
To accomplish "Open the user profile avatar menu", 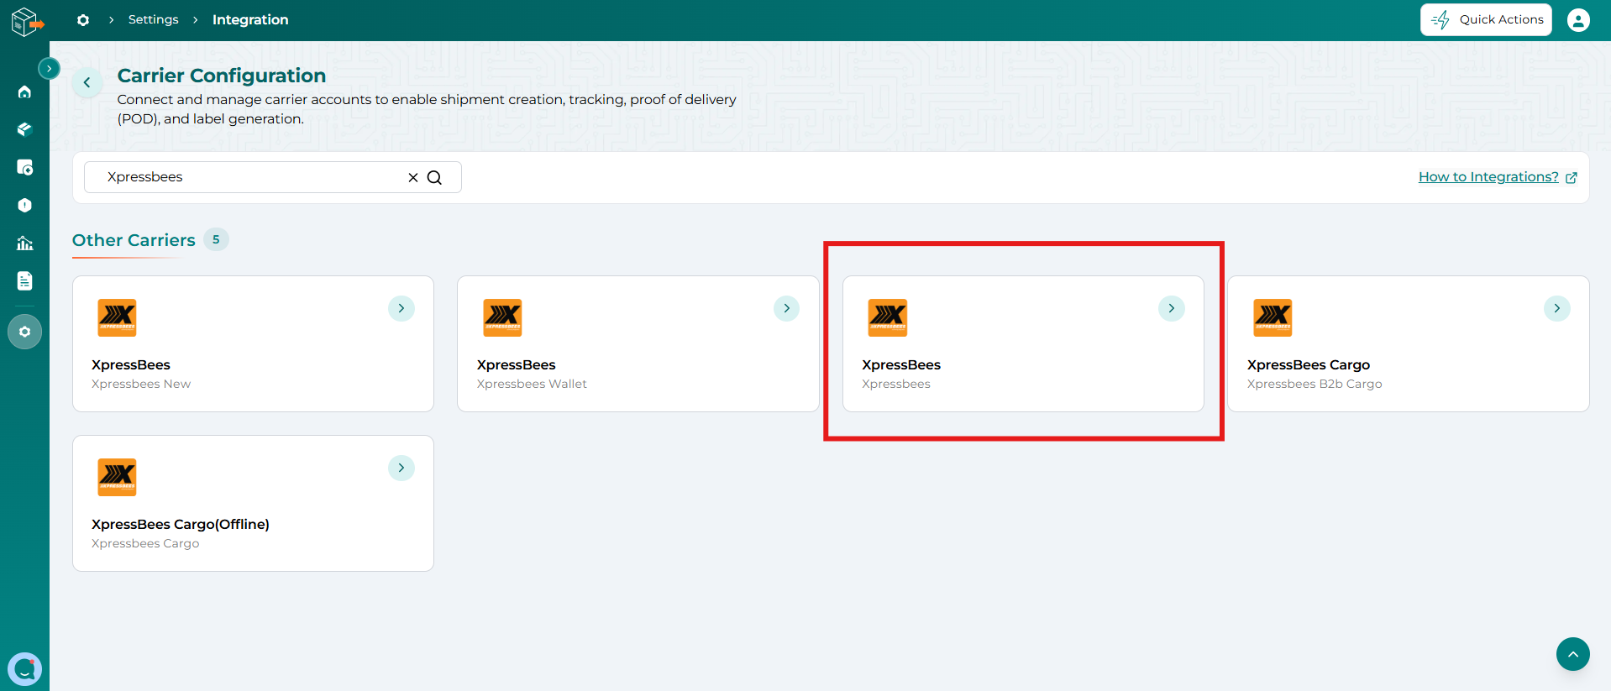I will [x=1578, y=20].
